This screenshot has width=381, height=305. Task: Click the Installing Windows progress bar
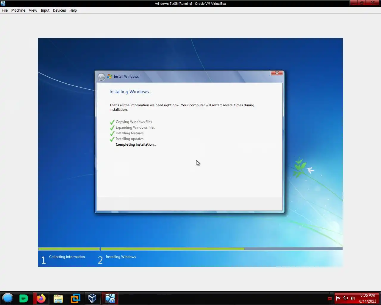pyautogui.click(x=221, y=249)
